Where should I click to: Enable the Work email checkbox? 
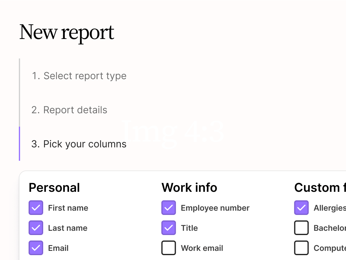click(169, 248)
